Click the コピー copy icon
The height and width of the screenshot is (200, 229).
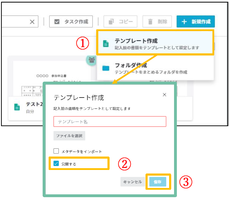pyautogui.click(x=111, y=22)
